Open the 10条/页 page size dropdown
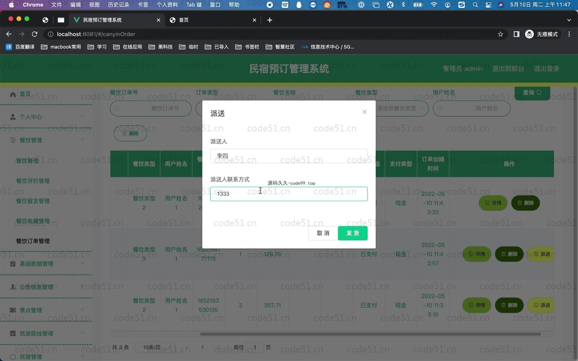This screenshot has width=578, height=361. pyautogui.click(x=155, y=347)
